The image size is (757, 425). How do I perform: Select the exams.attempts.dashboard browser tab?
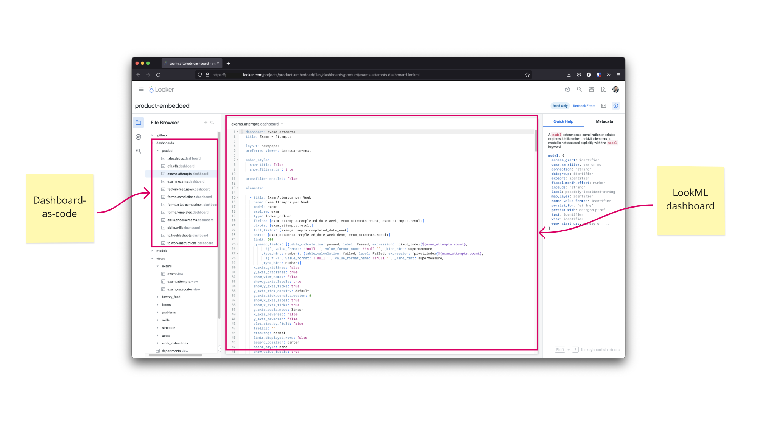click(192, 64)
